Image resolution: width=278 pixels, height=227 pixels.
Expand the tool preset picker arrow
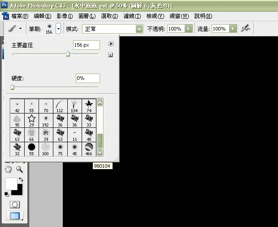(x=20, y=28)
